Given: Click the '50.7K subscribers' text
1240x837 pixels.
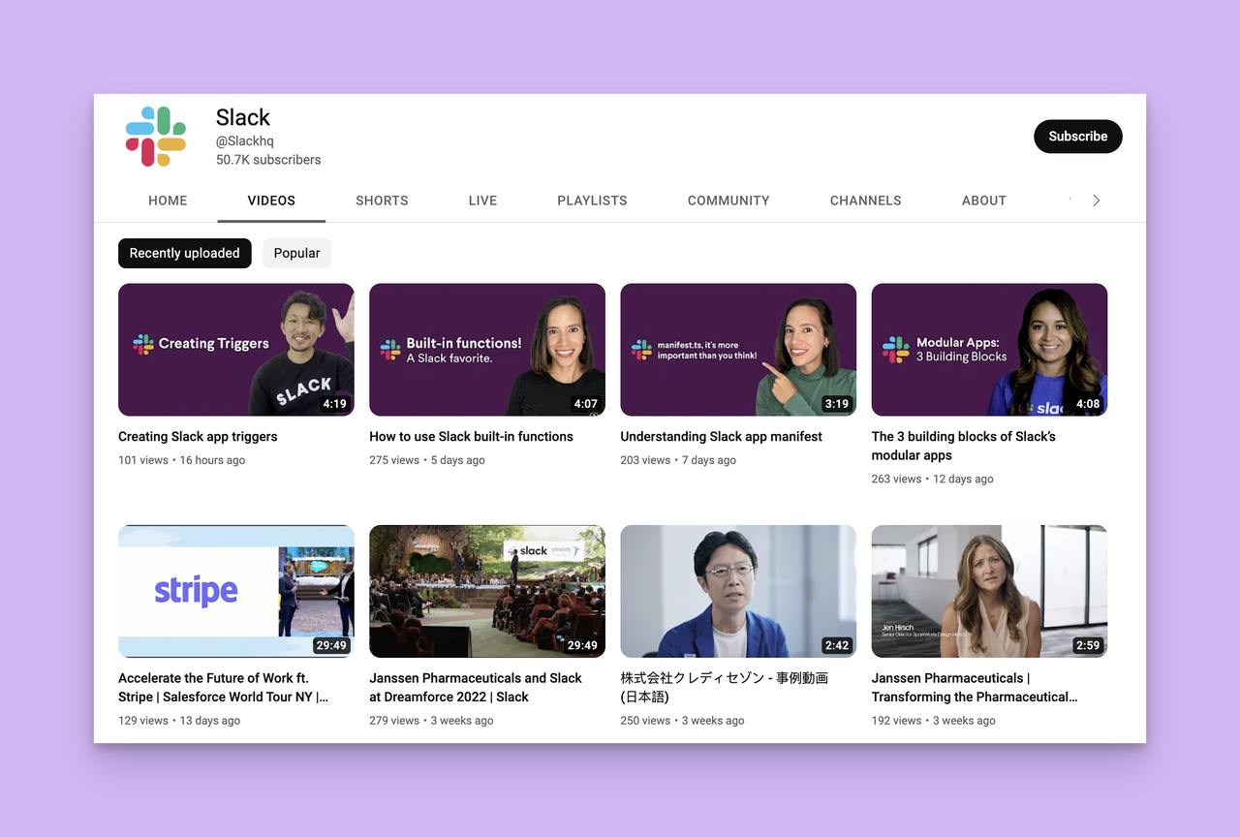Looking at the screenshot, I should 268,160.
